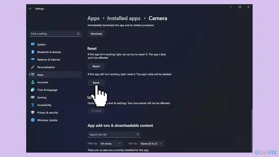This screenshot has width=279, height=157.
Task: Open Sort by Name (A to Z) dropdown
Action: (151, 144)
